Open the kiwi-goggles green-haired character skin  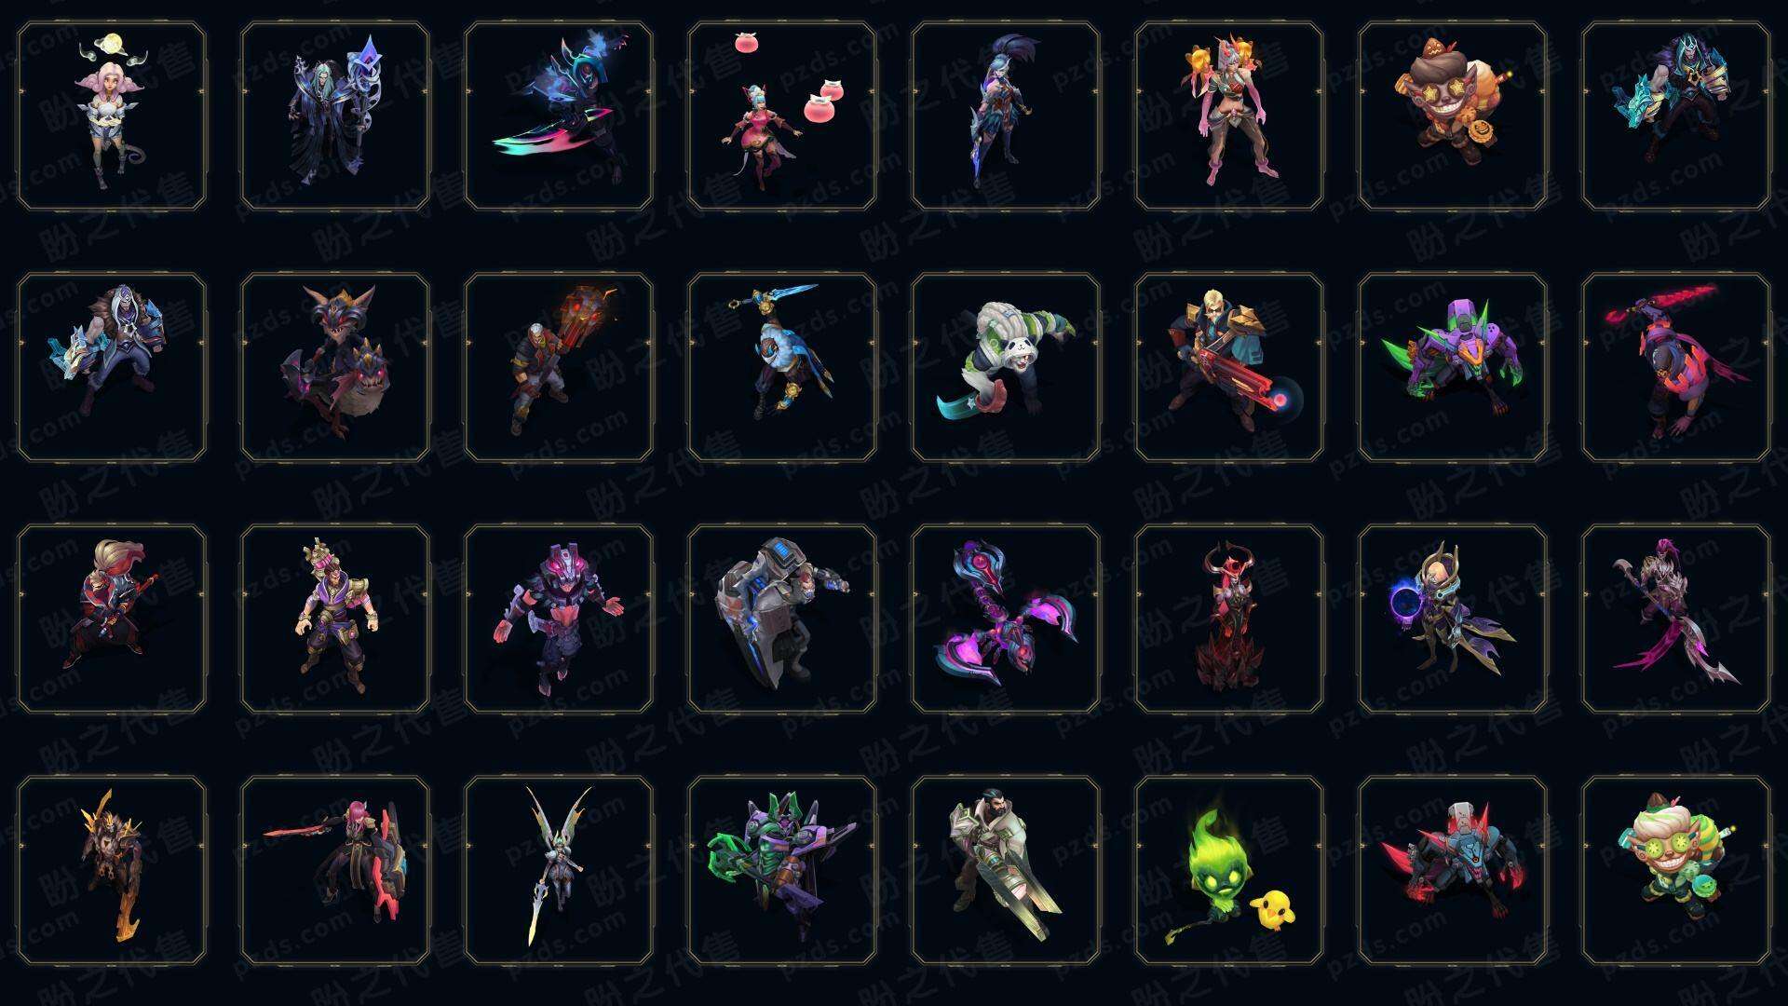pos(1676,870)
